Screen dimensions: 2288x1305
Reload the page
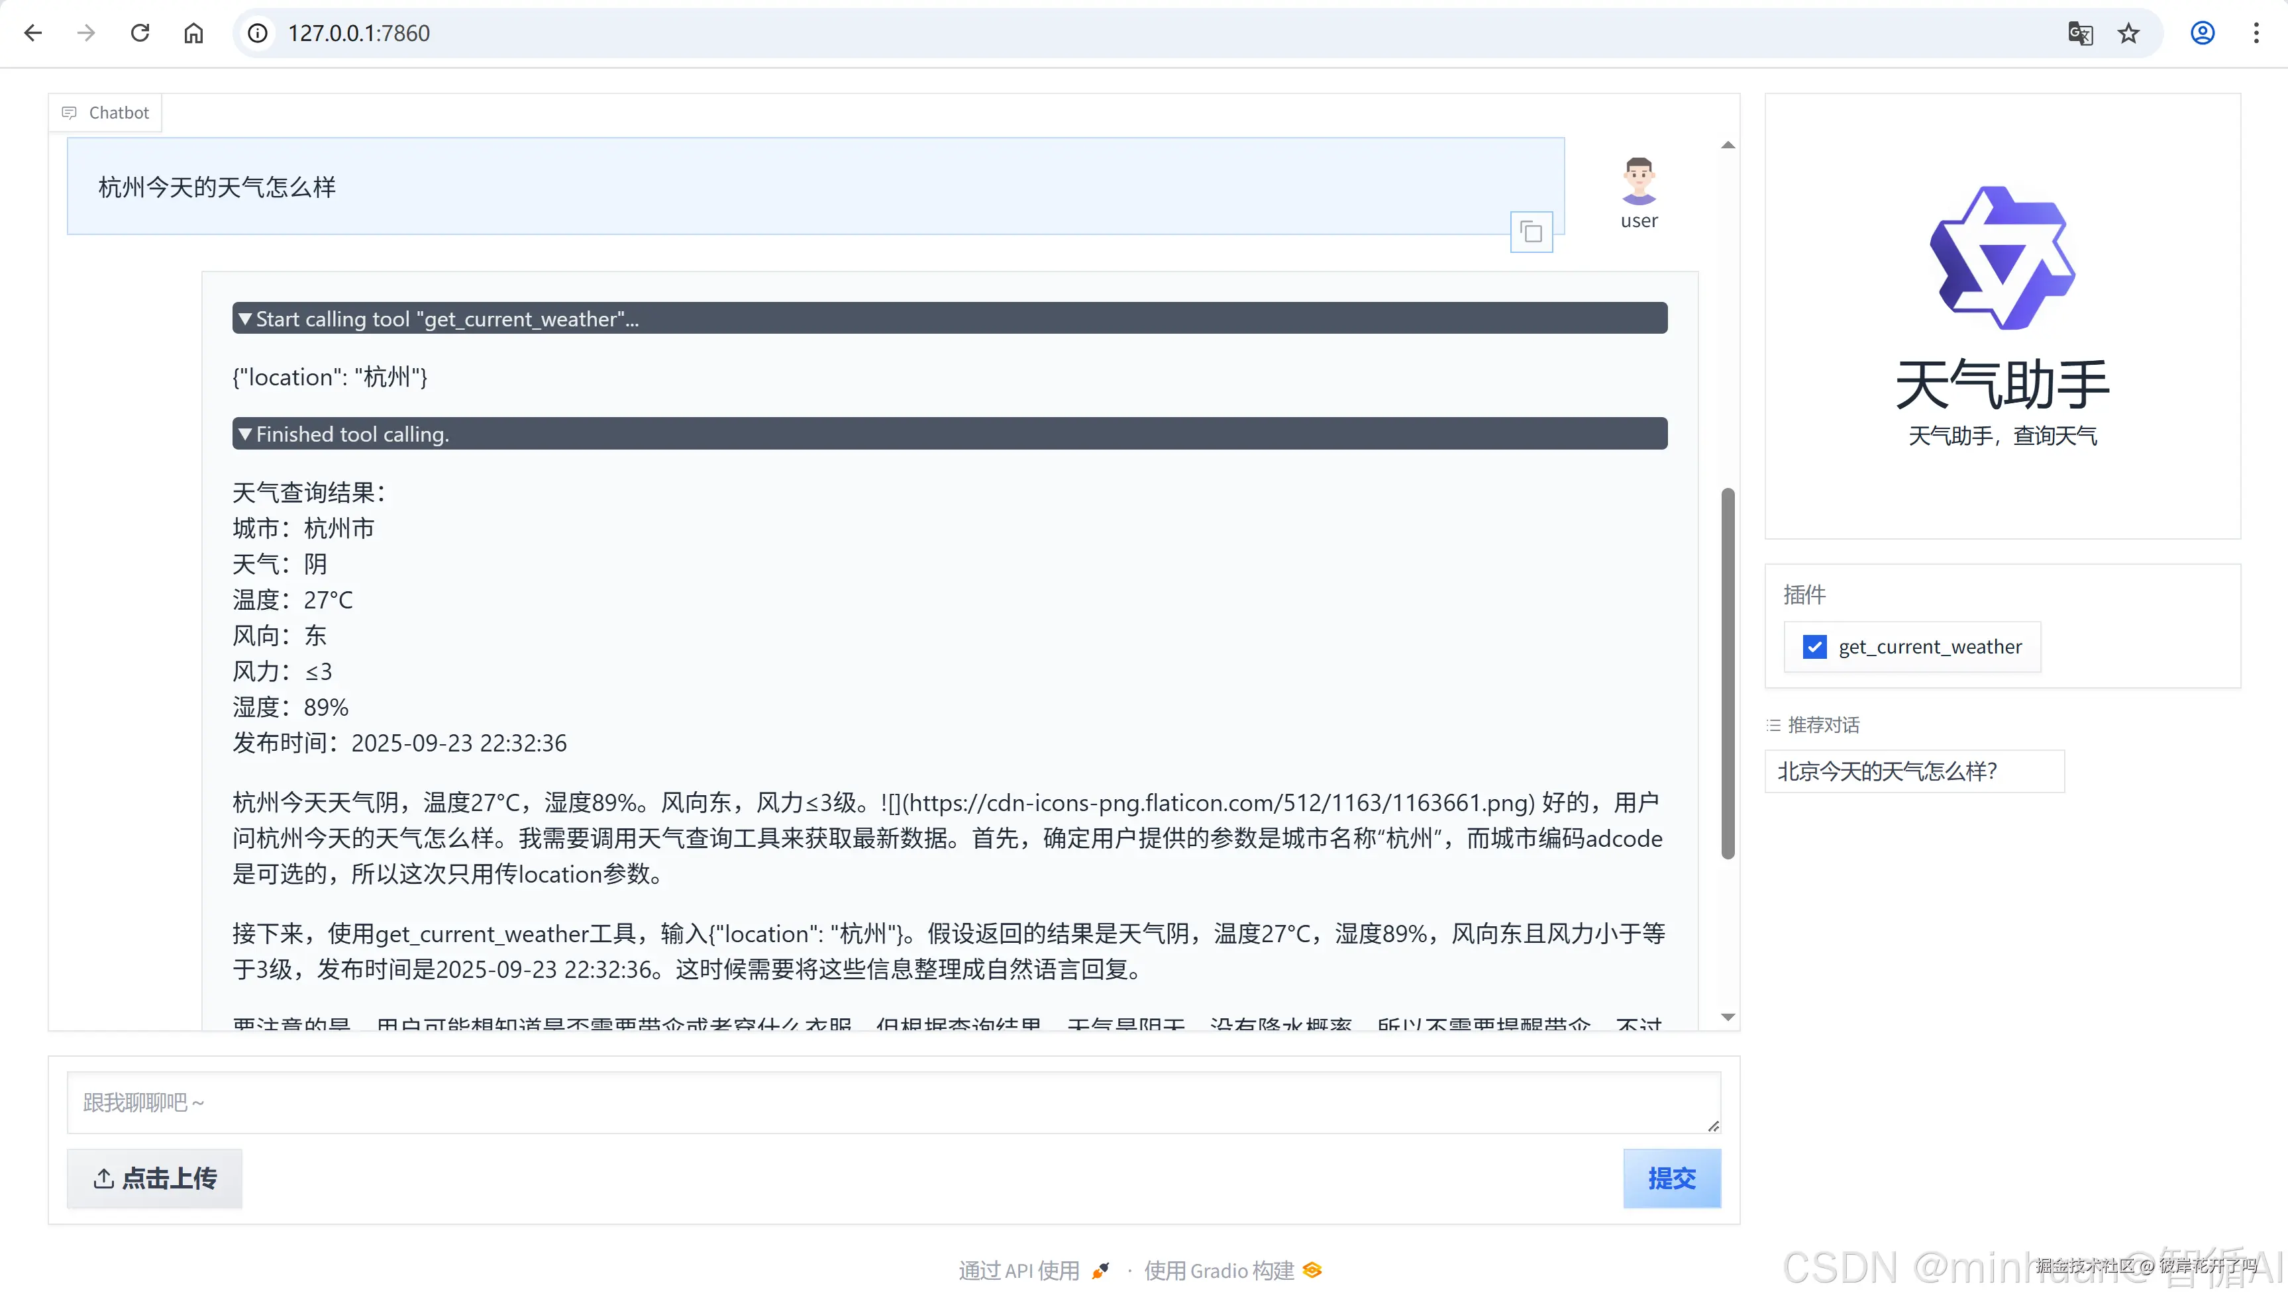tap(140, 33)
